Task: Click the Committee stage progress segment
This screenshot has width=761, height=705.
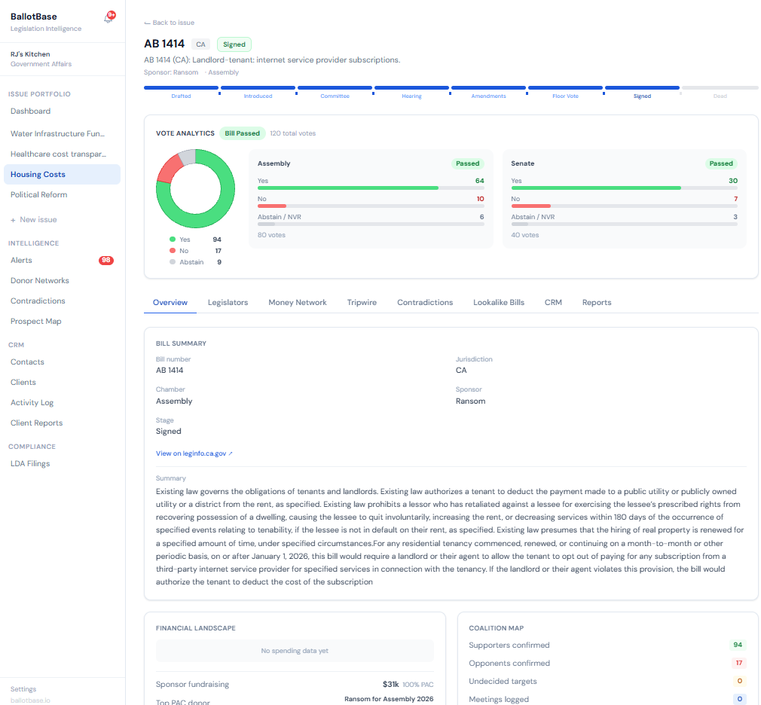Action: click(x=335, y=92)
